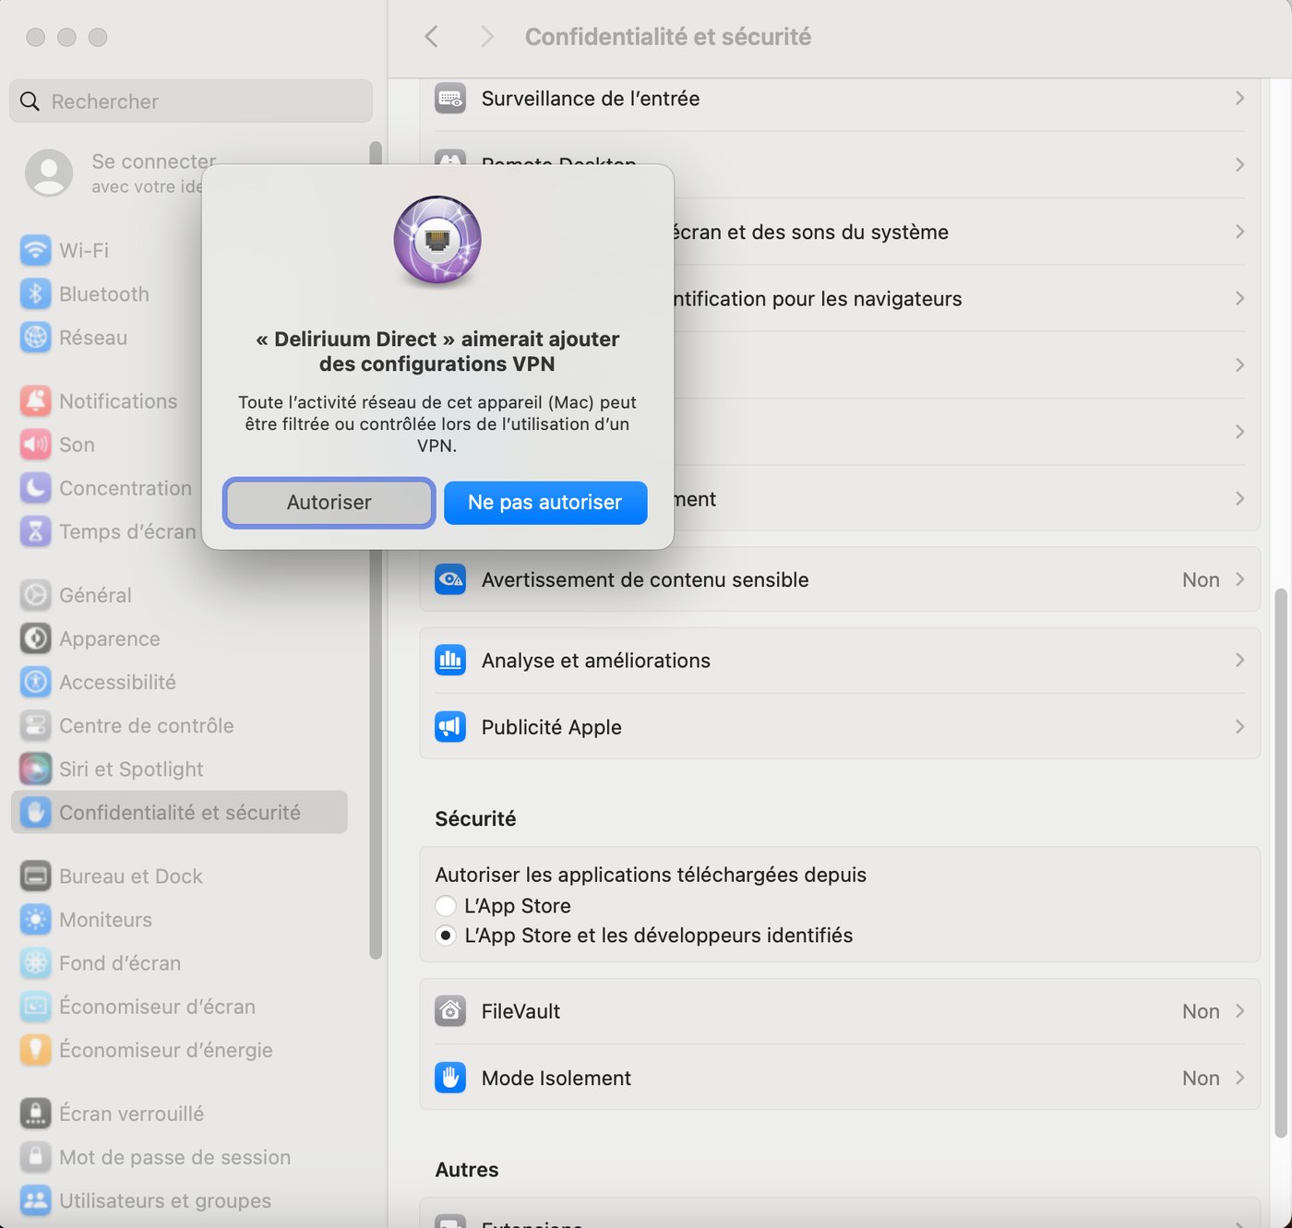Click the Avertissement de contenu sensible eye icon
This screenshot has width=1292, height=1228.
(x=450, y=579)
